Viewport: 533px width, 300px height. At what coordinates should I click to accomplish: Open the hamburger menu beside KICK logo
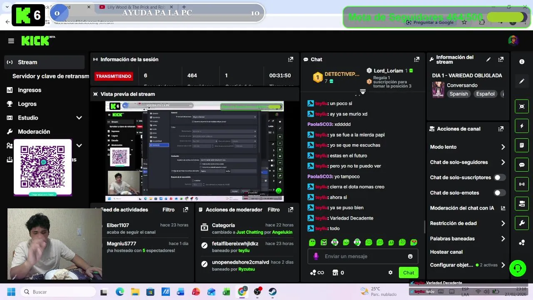pos(11,41)
